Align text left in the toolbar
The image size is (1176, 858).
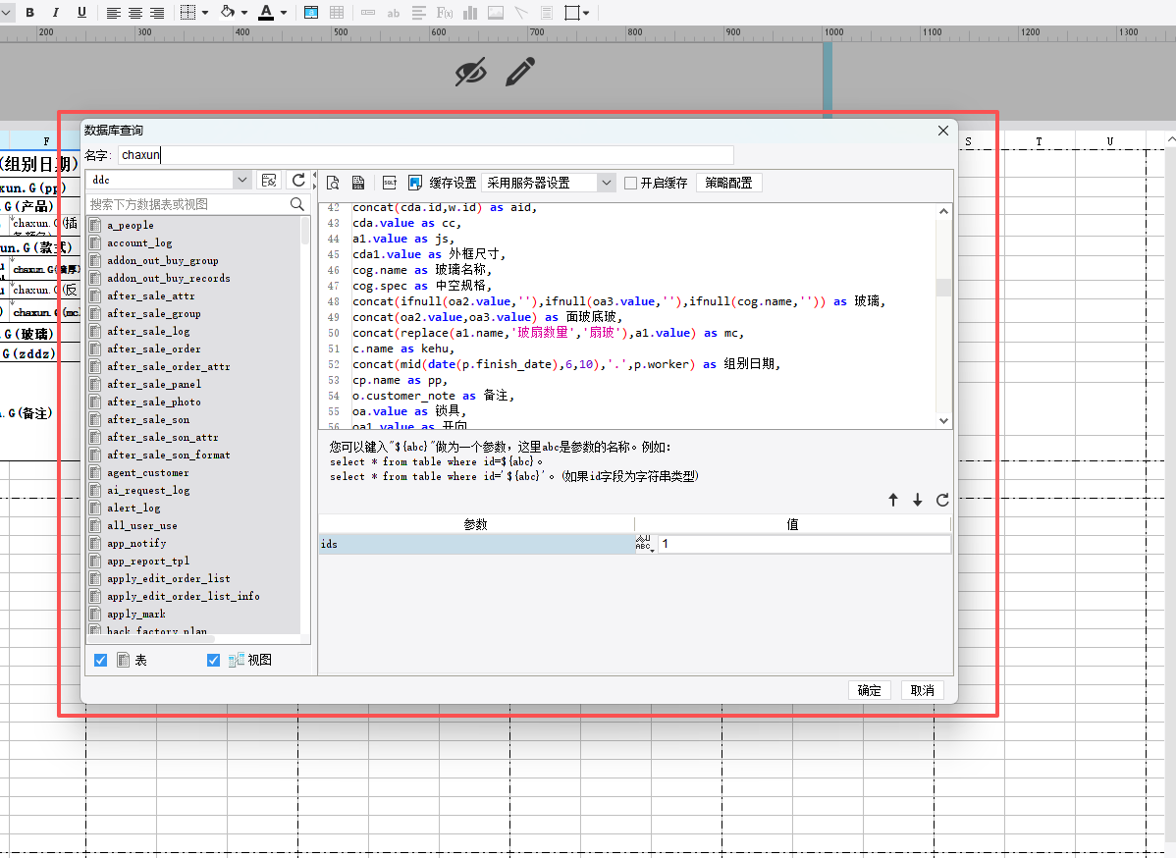click(x=113, y=13)
